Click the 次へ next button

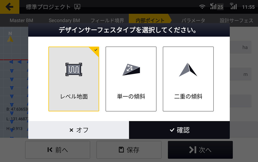click(x=200, y=150)
